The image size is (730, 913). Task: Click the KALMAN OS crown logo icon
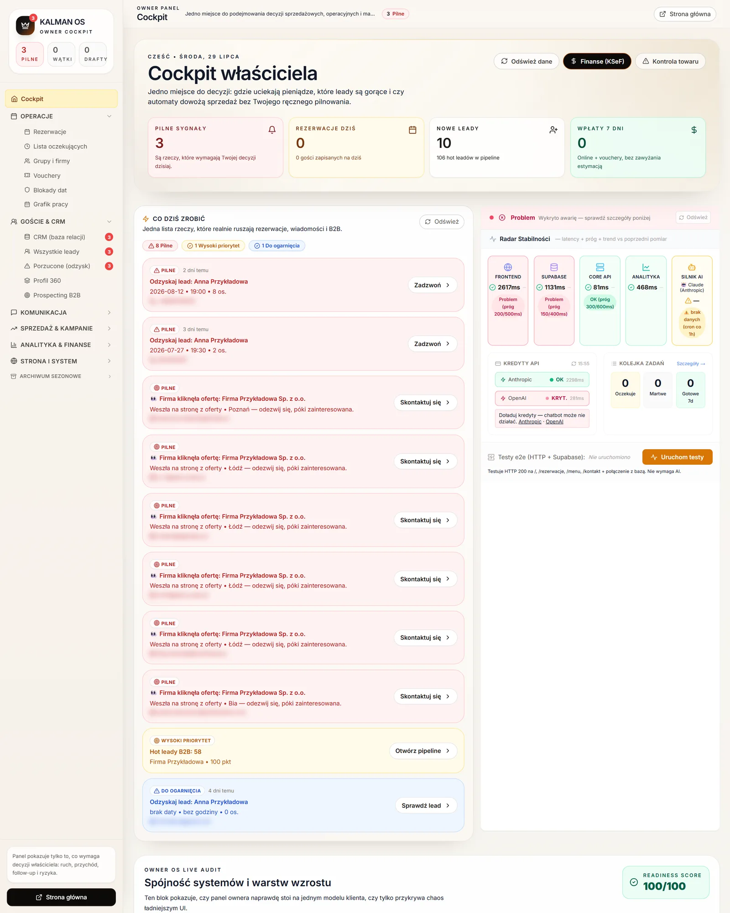pos(25,26)
